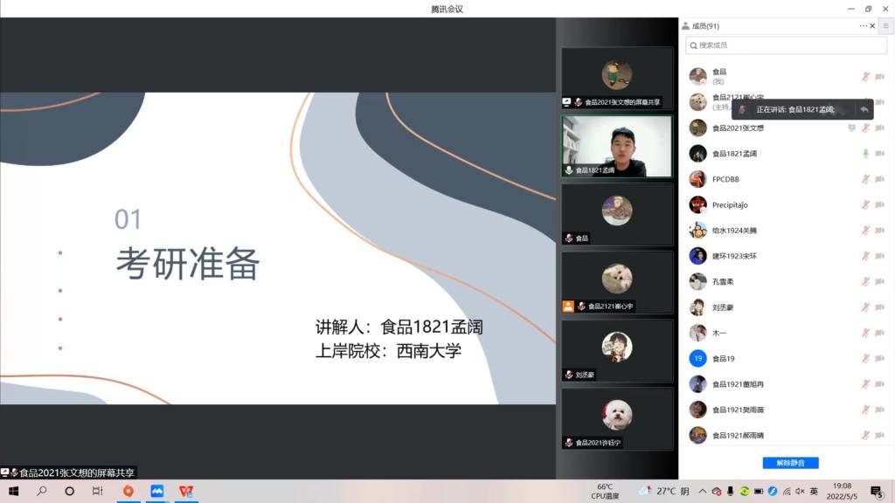
Task: Click the shared screen label at bottom left
Action: (x=68, y=472)
